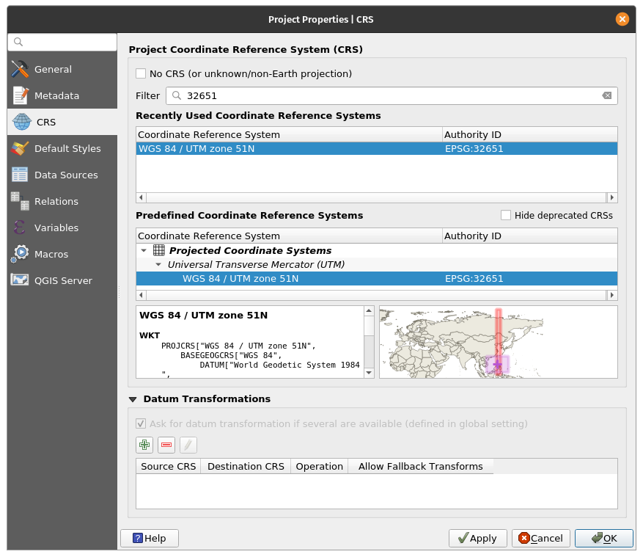The image size is (643, 557).
Task: Open the Metadata section icon
Action: click(x=20, y=95)
